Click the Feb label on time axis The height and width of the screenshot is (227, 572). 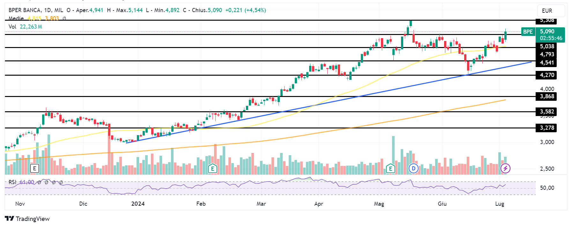click(201, 204)
